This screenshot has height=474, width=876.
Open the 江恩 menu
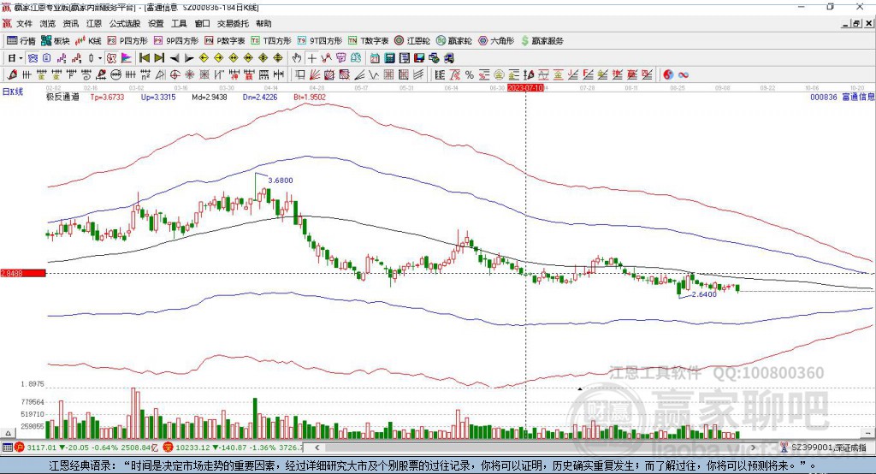(x=94, y=23)
